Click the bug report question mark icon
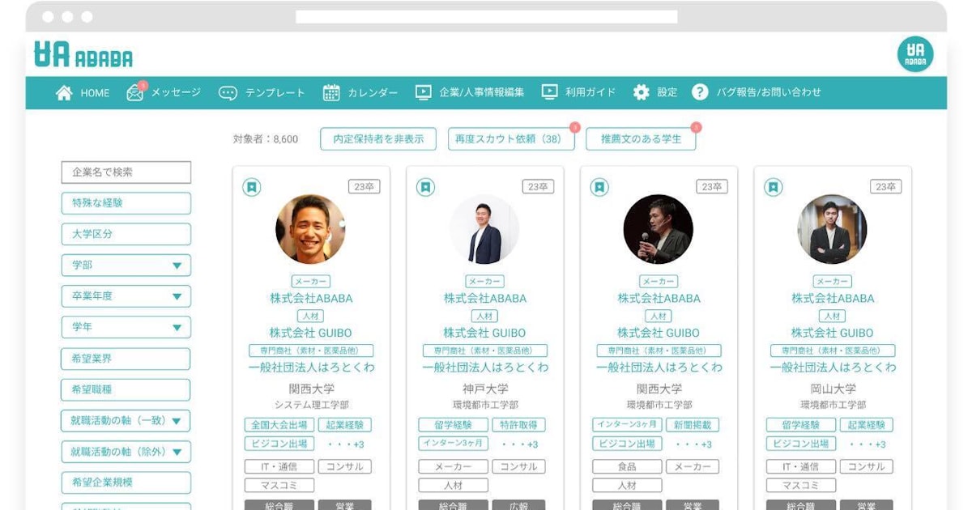The image size is (972, 510). click(x=700, y=92)
